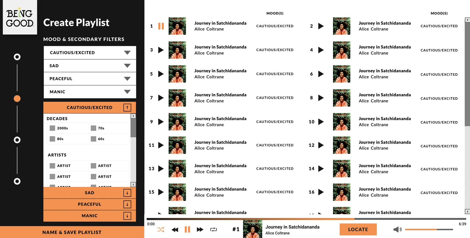Viewport: 470px width, 238px height.
Task: Skip to previous track with rewind icon
Action: coord(175,230)
